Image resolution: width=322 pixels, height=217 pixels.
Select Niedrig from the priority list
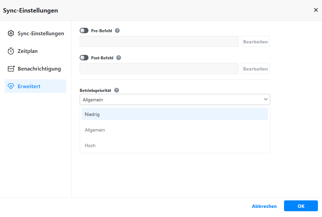pos(175,114)
